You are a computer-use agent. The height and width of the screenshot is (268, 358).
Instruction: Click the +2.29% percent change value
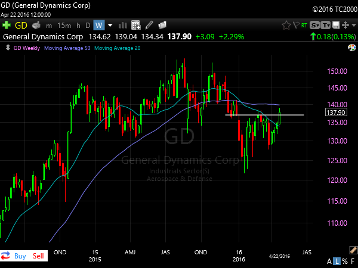[x=232, y=37]
